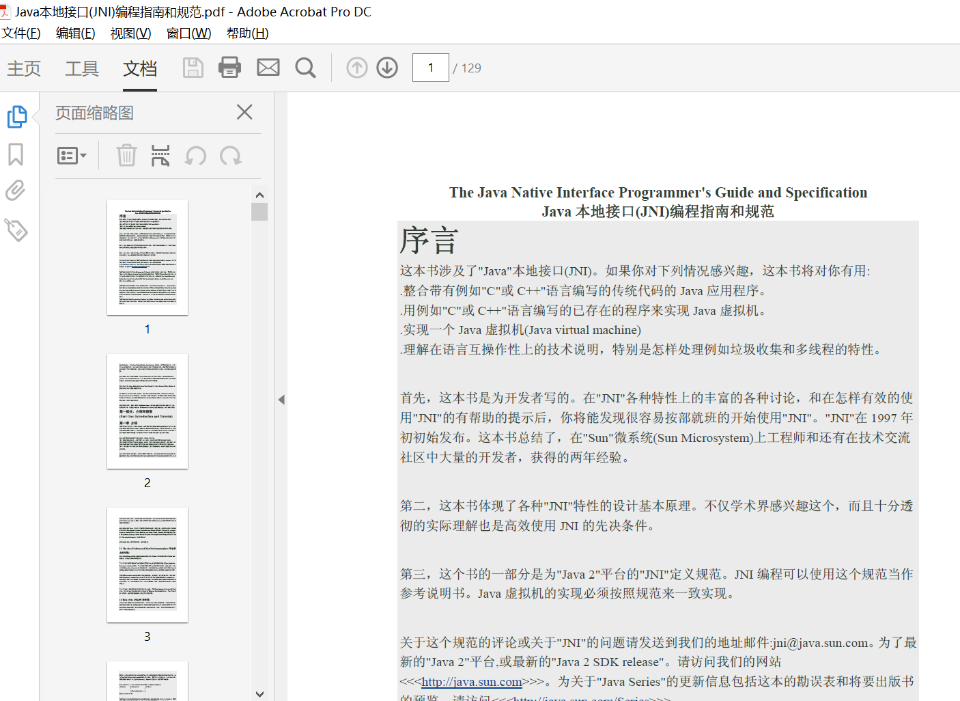
Task: Switch to the 文档 tab
Action: pyautogui.click(x=140, y=68)
